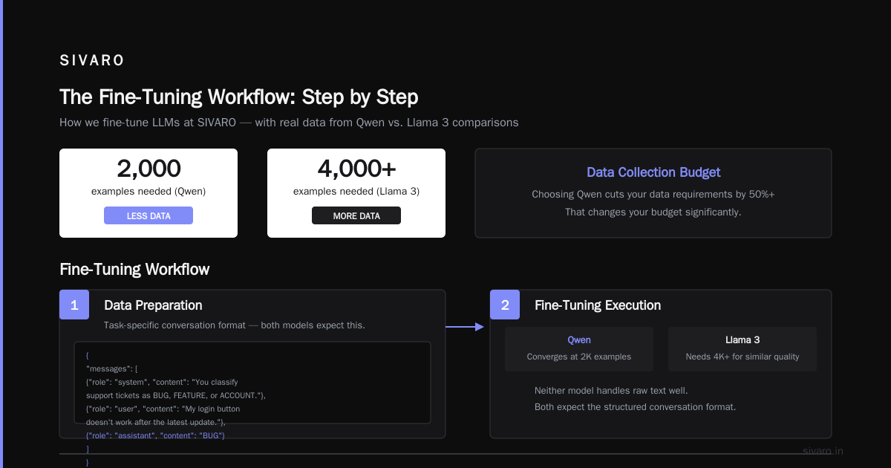Select the 4,000+ examples Llama 3 card
Screen dimensions: 891x468
click(x=356, y=193)
